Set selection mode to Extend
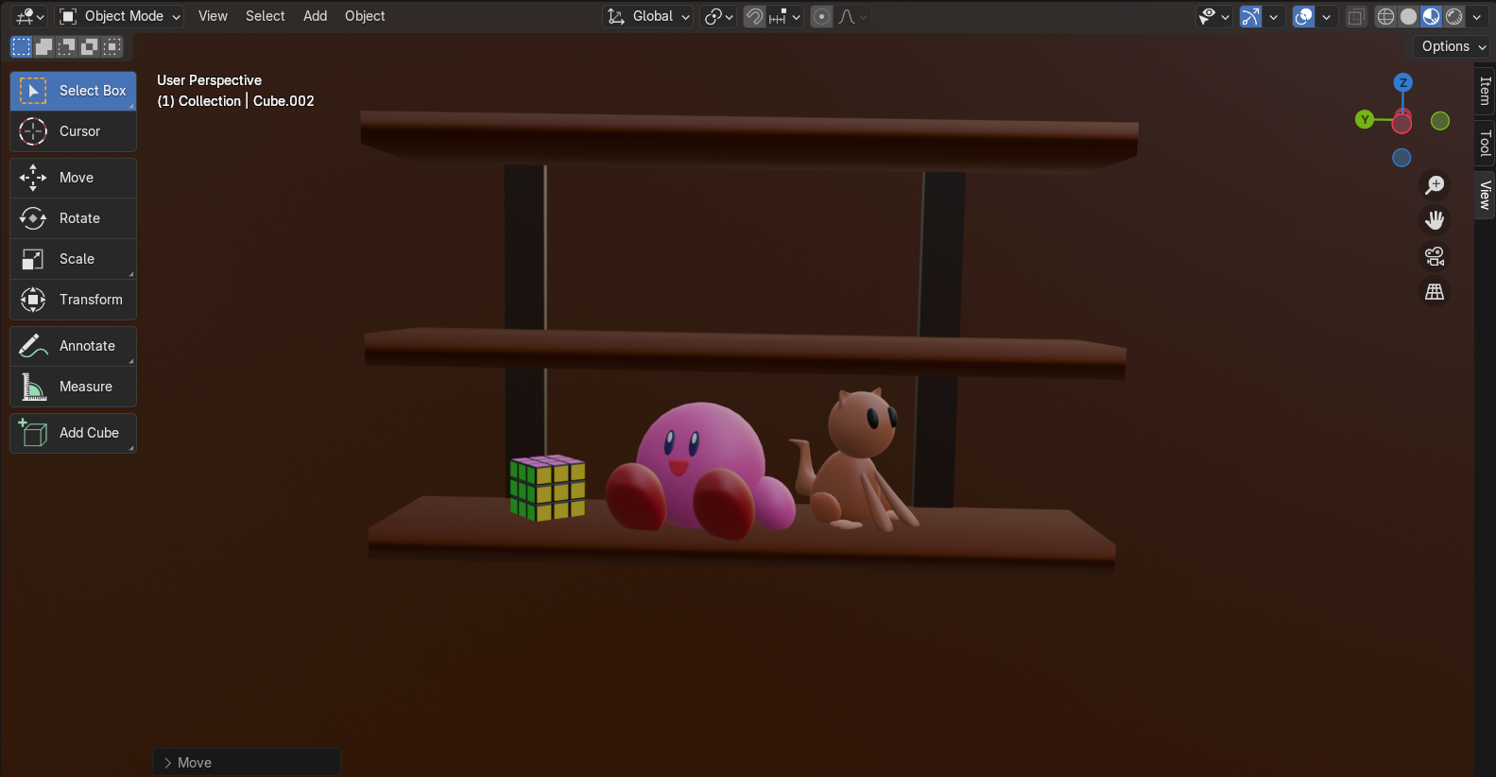Image resolution: width=1496 pixels, height=777 pixels. point(43,46)
